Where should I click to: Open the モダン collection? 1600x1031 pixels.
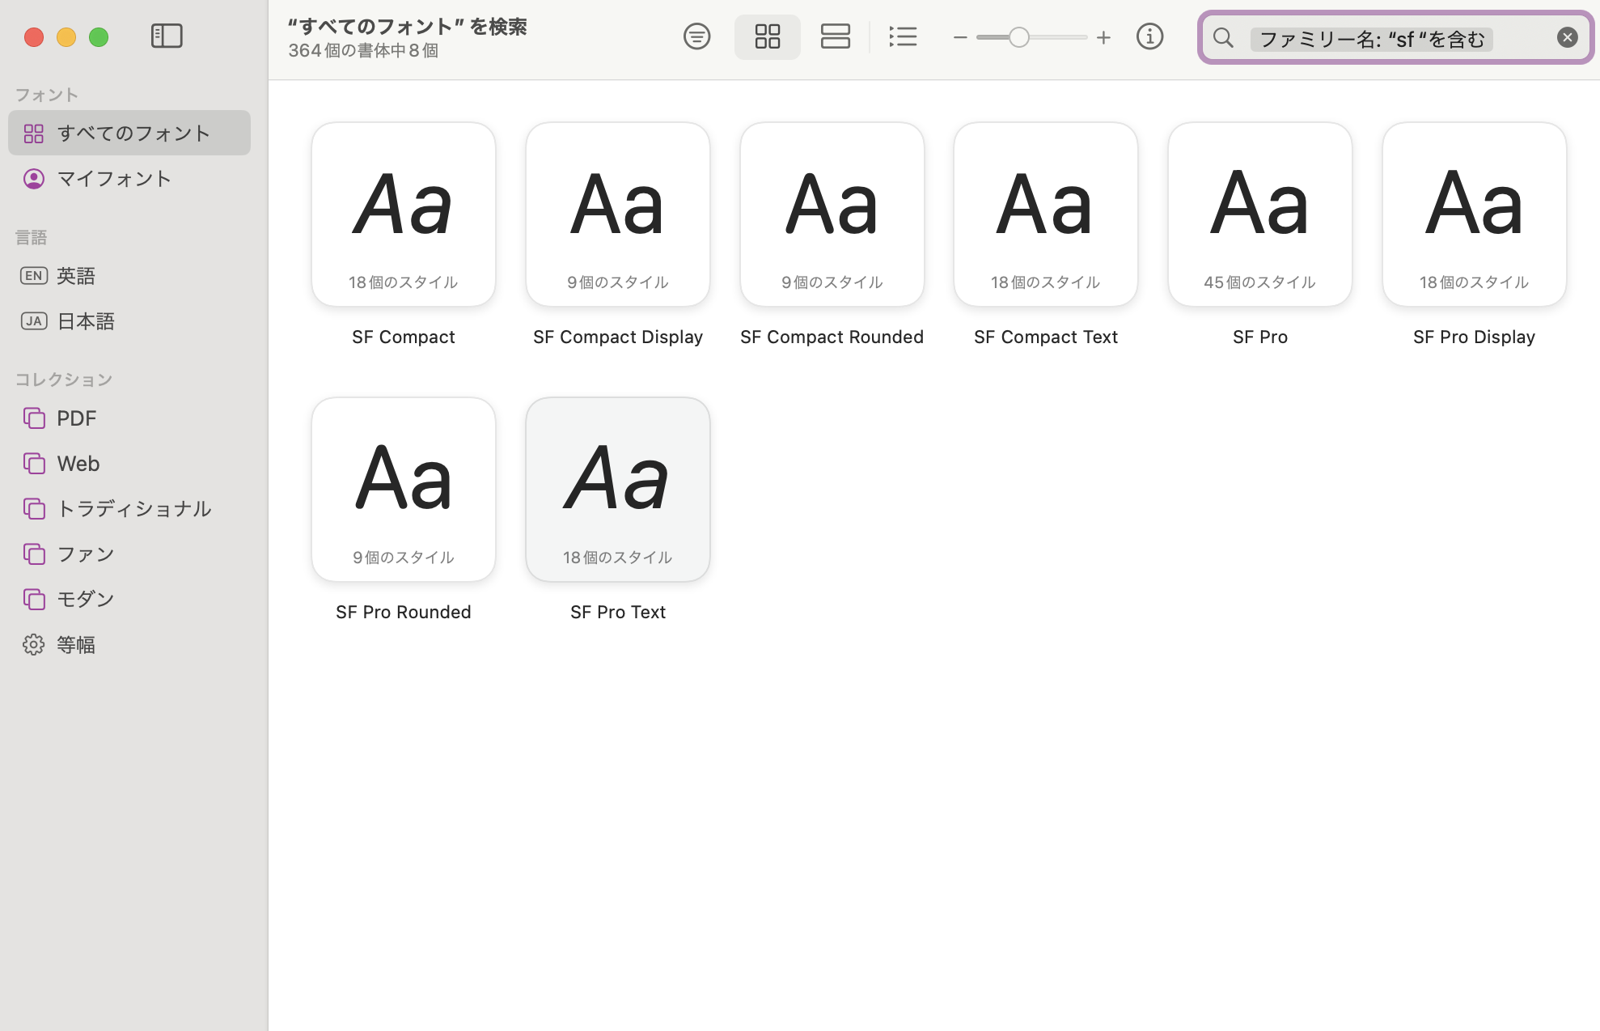(x=86, y=599)
